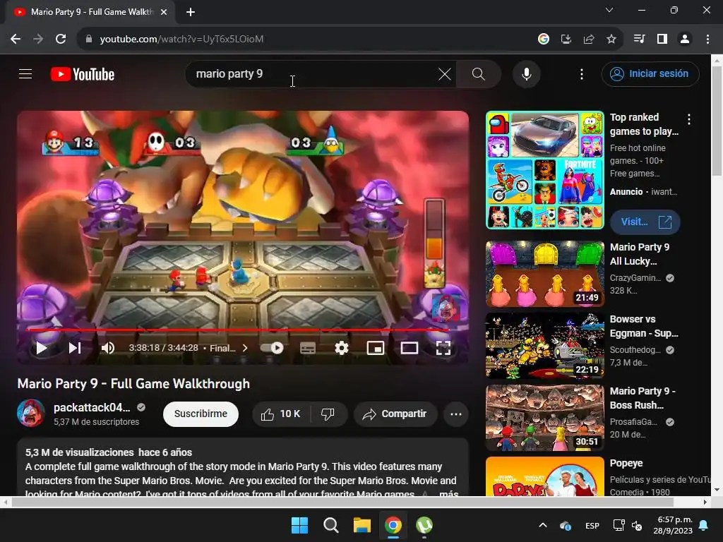This screenshot has height=542, width=723.
Task: Bookmark this page with the star
Action: pyautogui.click(x=611, y=39)
